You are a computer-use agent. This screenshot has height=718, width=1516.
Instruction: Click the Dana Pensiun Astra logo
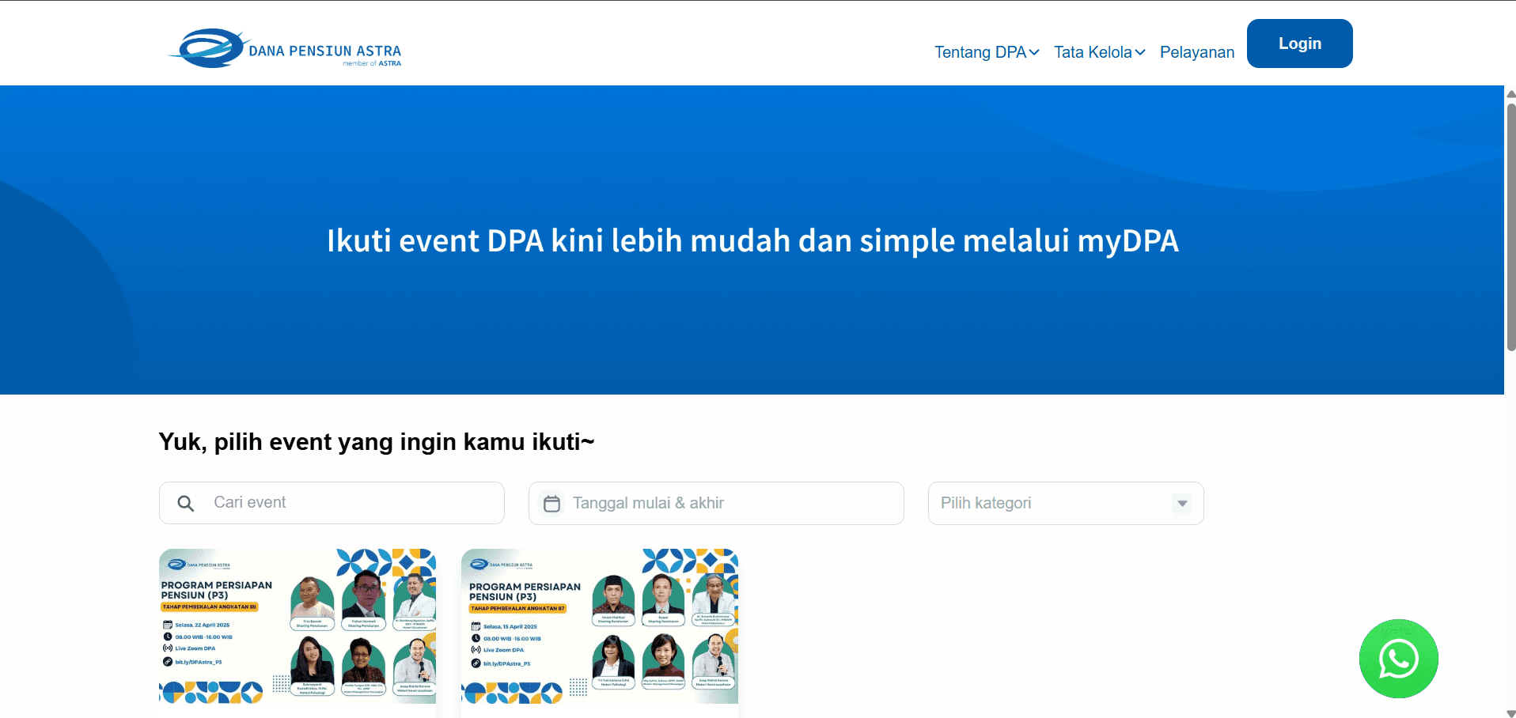tap(286, 49)
